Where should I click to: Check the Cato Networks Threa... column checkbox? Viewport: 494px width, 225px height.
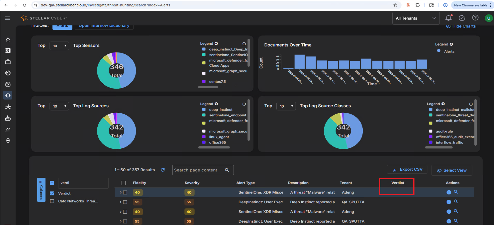[52, 201]
